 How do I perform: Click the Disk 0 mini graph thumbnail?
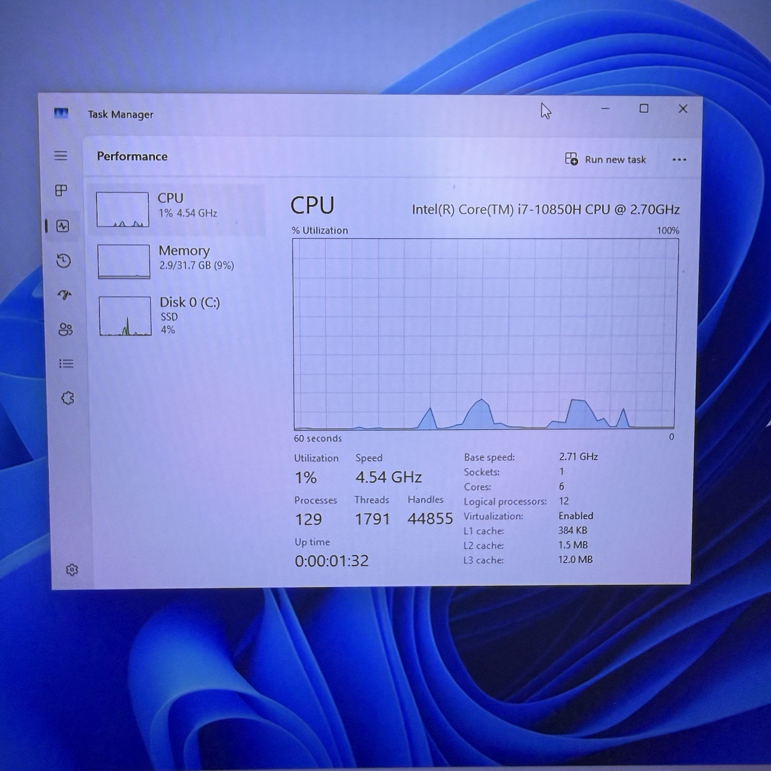[x=125, y=316]
